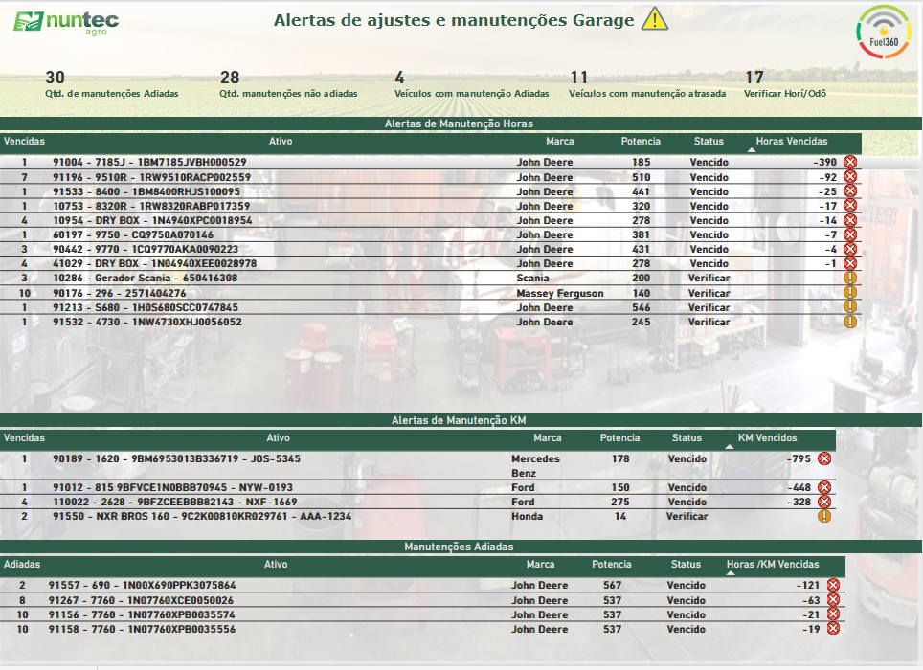This screenshot has width=923, height=670.
Task: Select row 91004 - 7185J - 1BM7185JVBH000529
Action: (431, 162)
